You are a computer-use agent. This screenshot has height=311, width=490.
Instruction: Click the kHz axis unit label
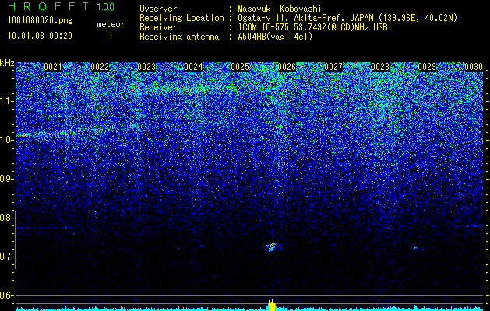click(x=7, y=63)
